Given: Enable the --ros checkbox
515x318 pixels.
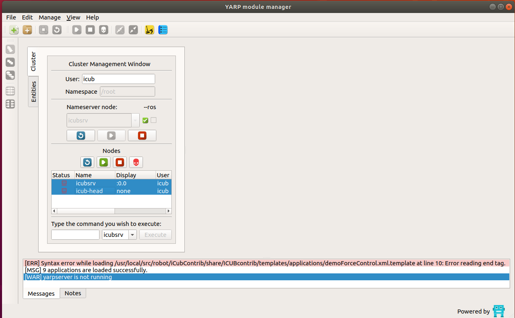Looking at the screenshot, I should pos(154,120).
